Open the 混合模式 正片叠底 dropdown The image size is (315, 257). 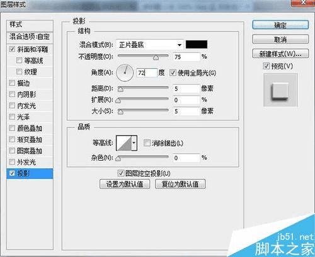point(149,45)
